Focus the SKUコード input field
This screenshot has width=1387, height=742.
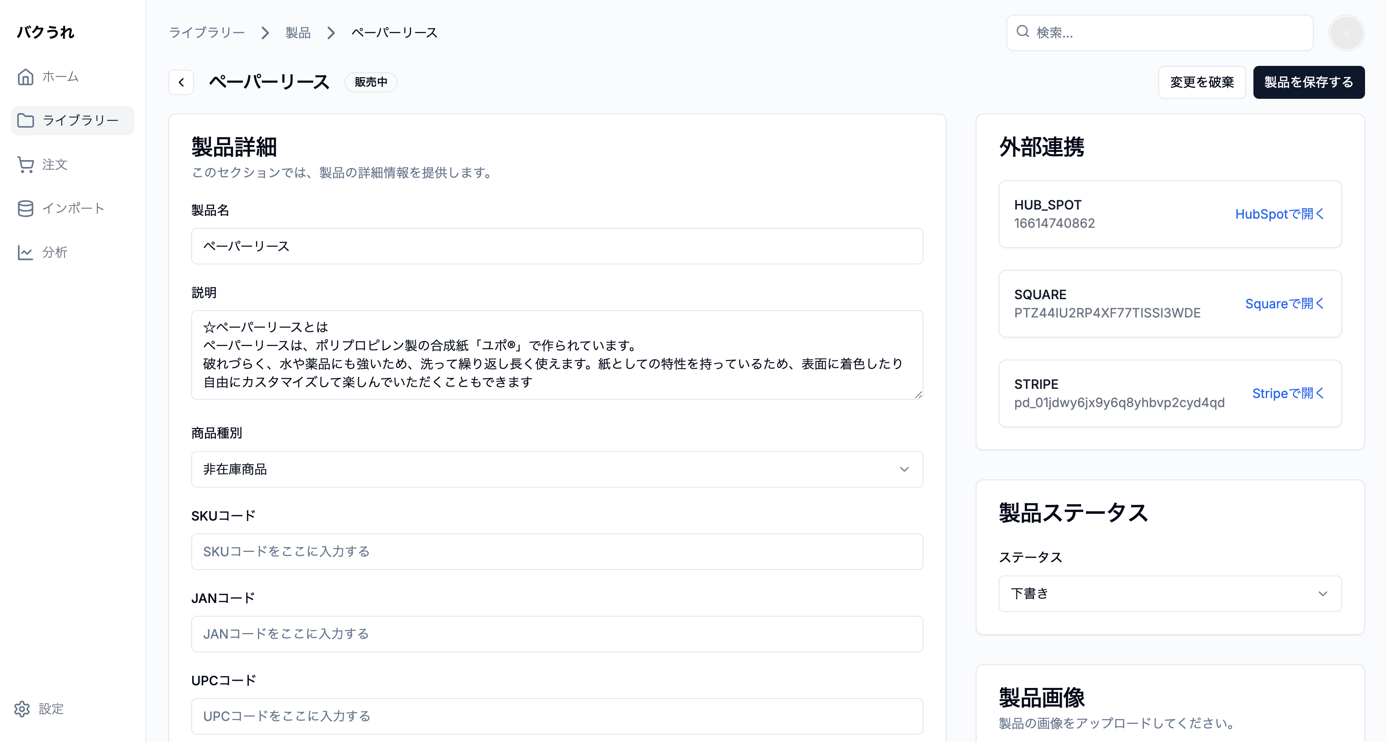[557, 552]
